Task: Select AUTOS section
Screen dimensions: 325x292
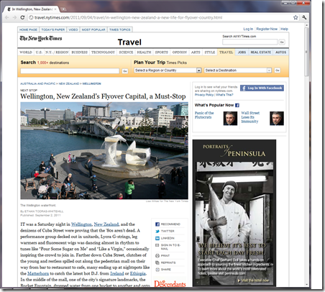Action: pos(280,53)
